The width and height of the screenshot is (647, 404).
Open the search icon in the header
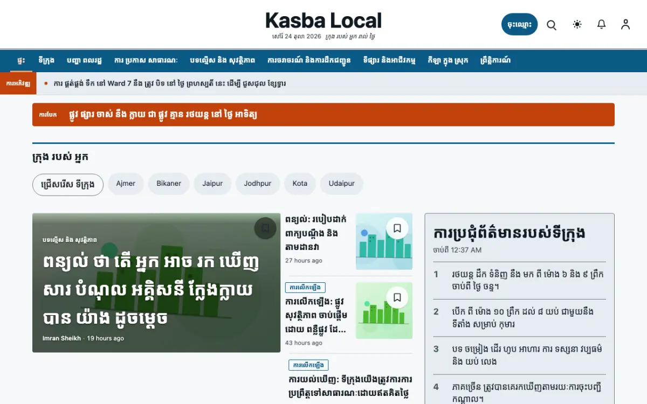point(551,24)
